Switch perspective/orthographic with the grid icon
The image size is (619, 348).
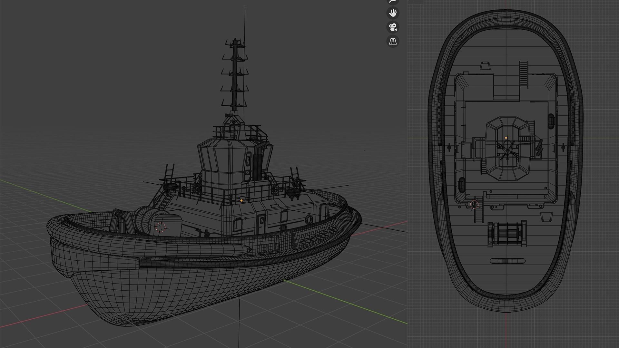pos(393,41)
